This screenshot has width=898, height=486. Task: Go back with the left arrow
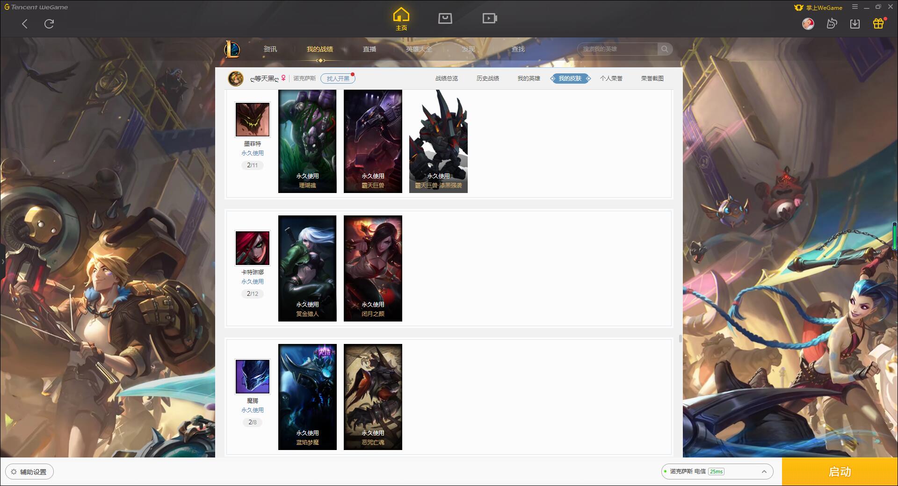pyautogui.click(x=25, y=24)
